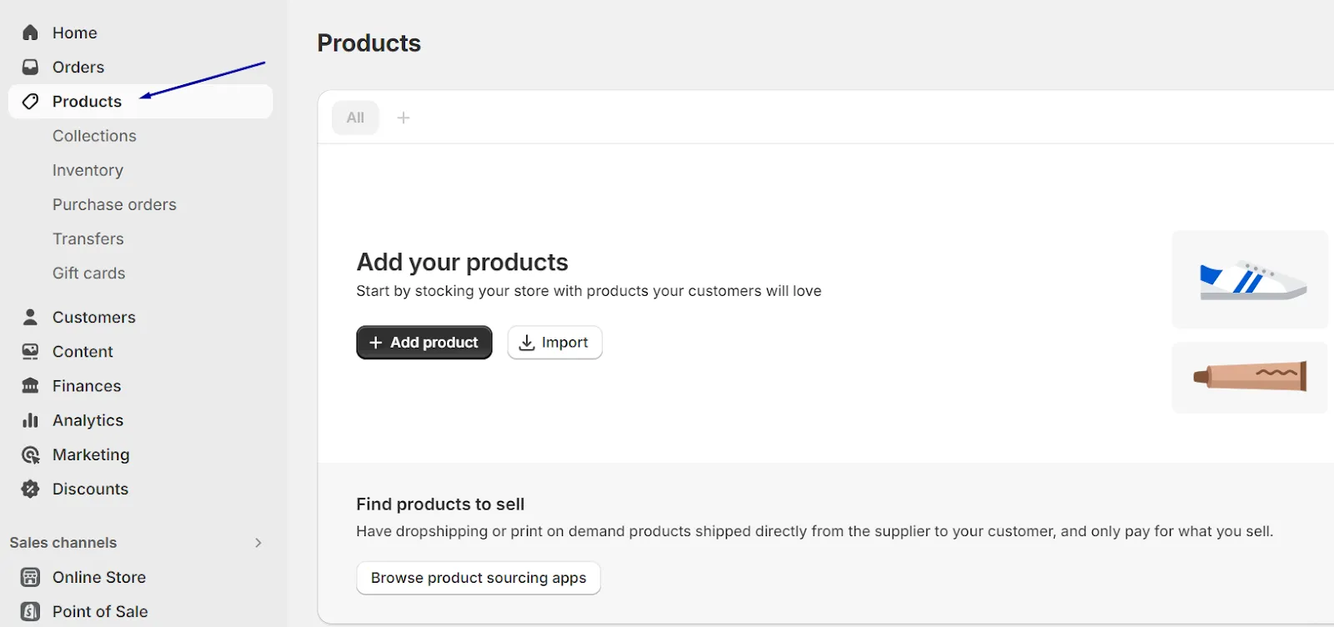Open the Marketing section
1334x627 pixels.
(91, 454)
